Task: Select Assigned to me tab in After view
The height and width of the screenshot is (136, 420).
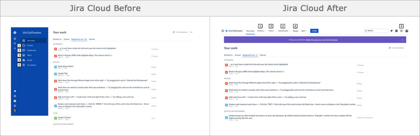Action: (250, 55)
